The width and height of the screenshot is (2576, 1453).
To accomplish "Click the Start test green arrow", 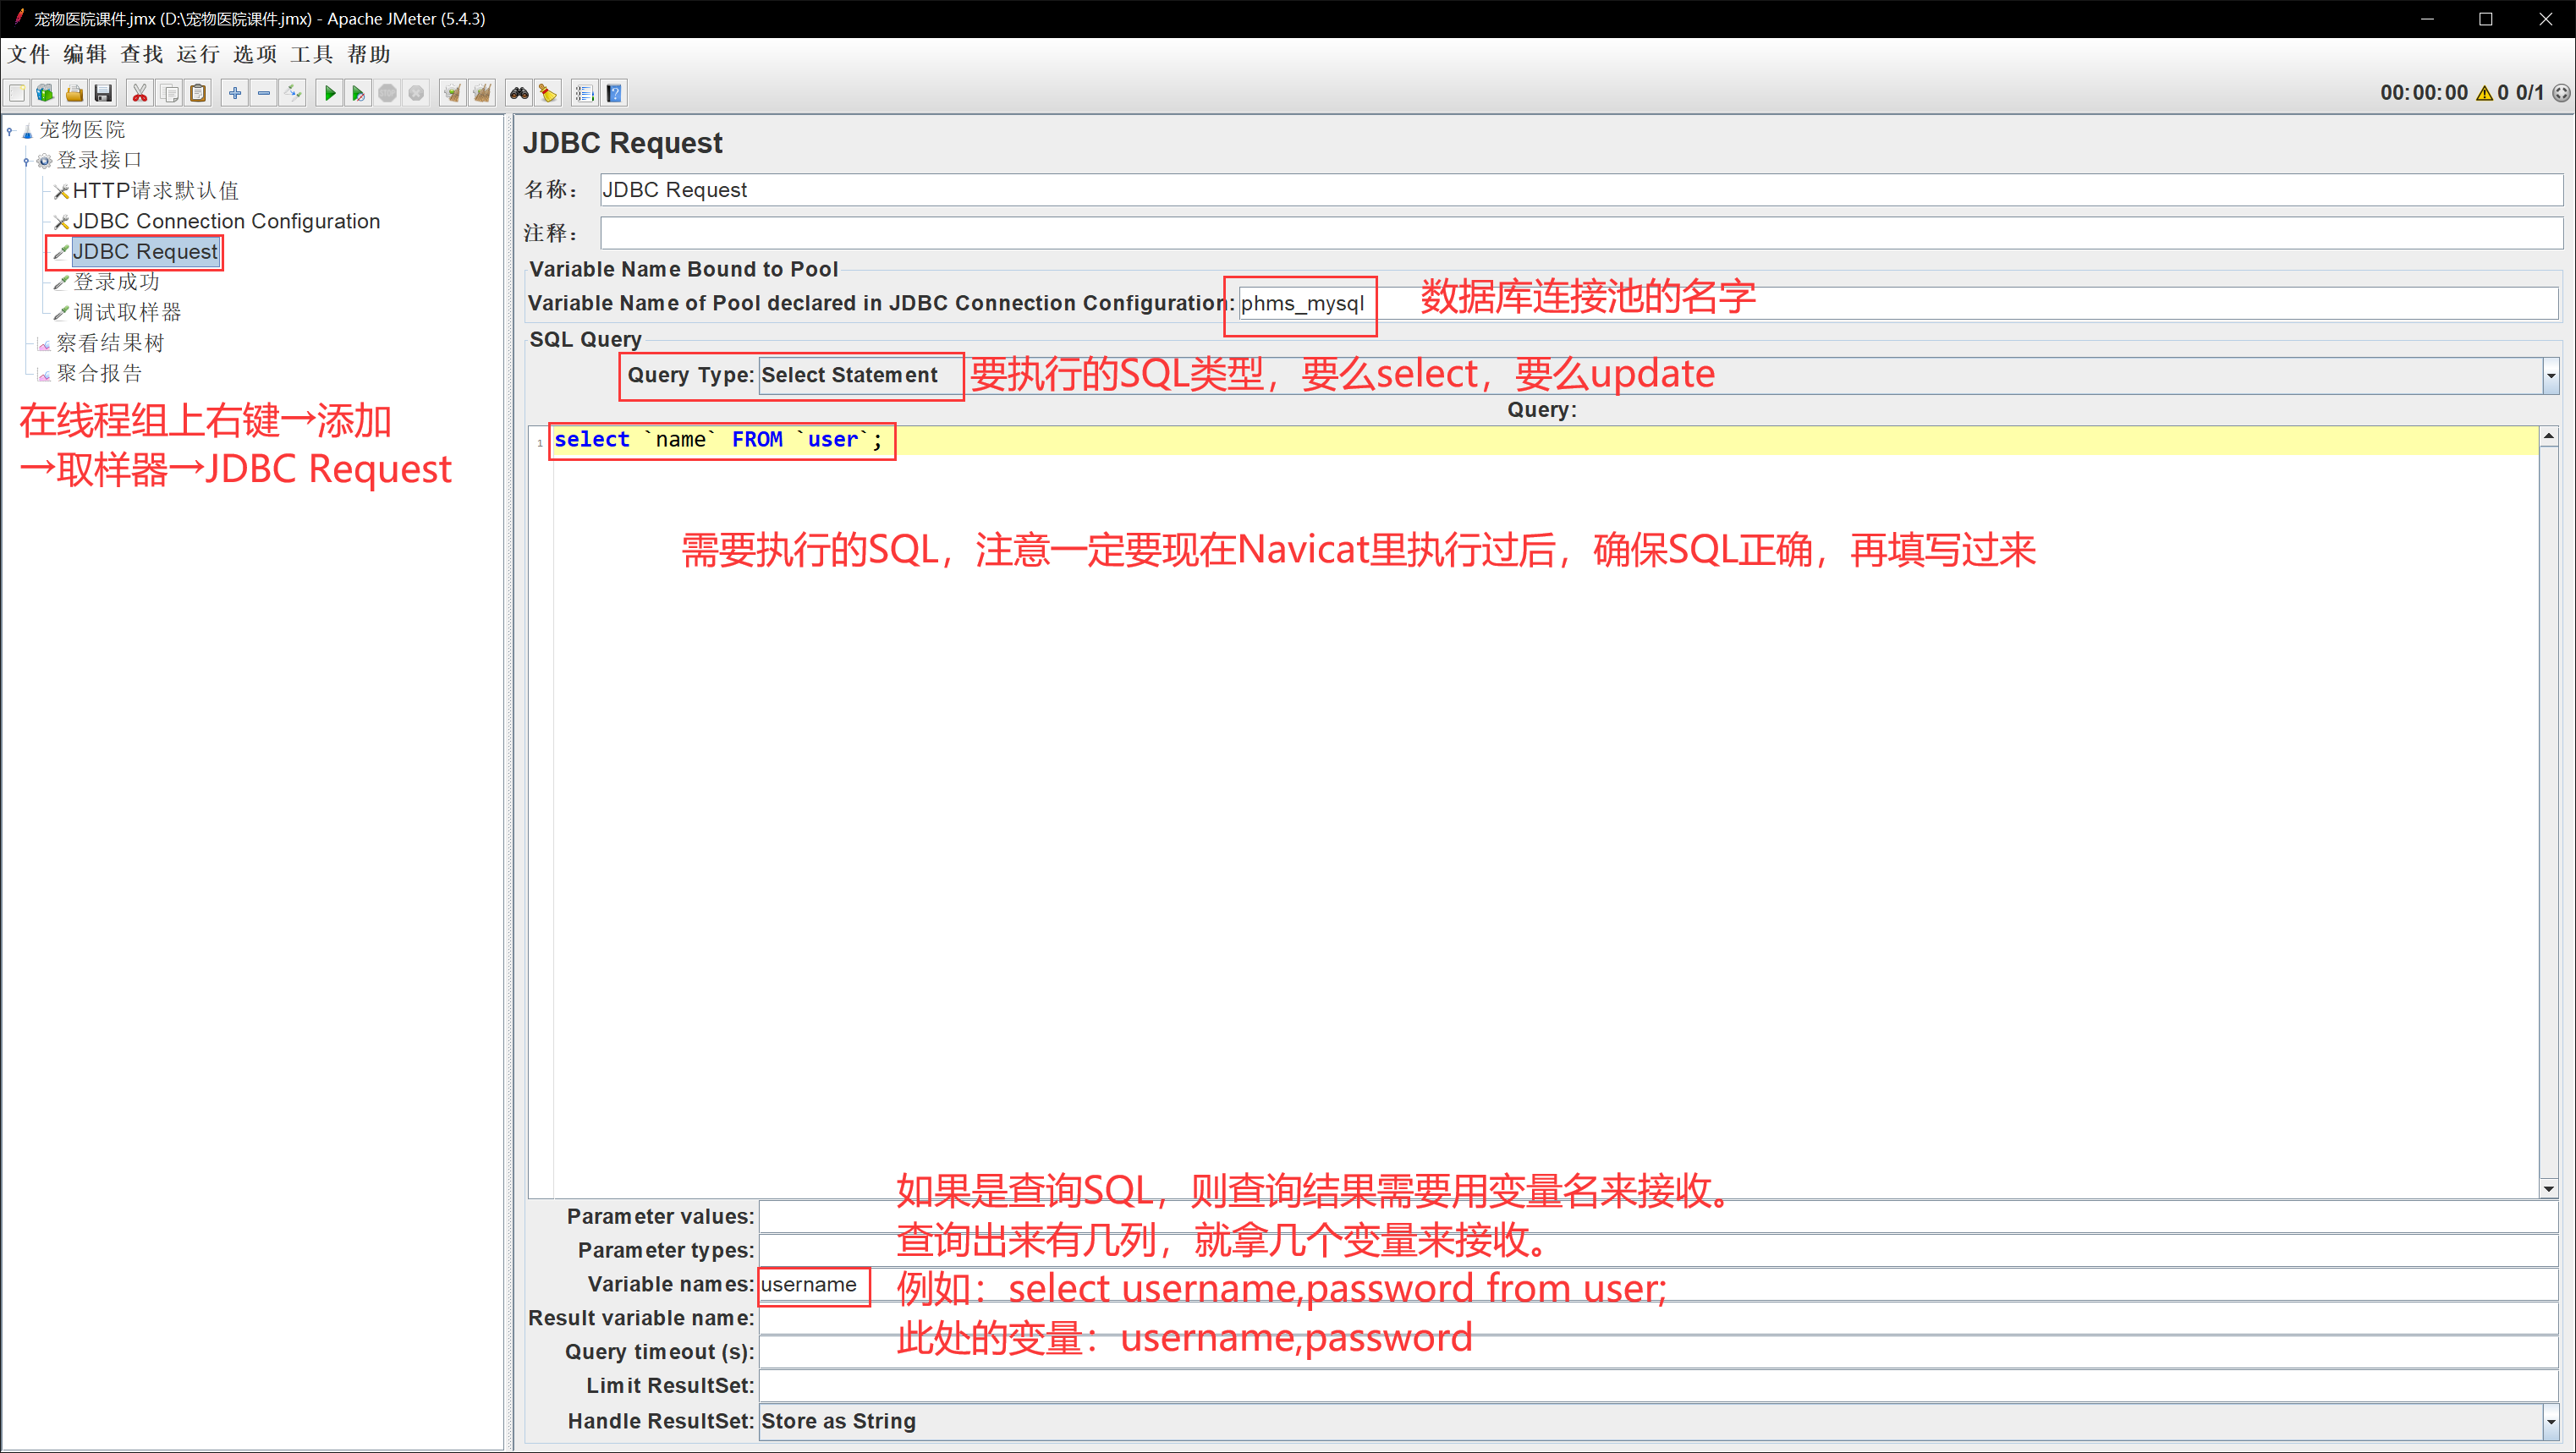I will (329, 93).
